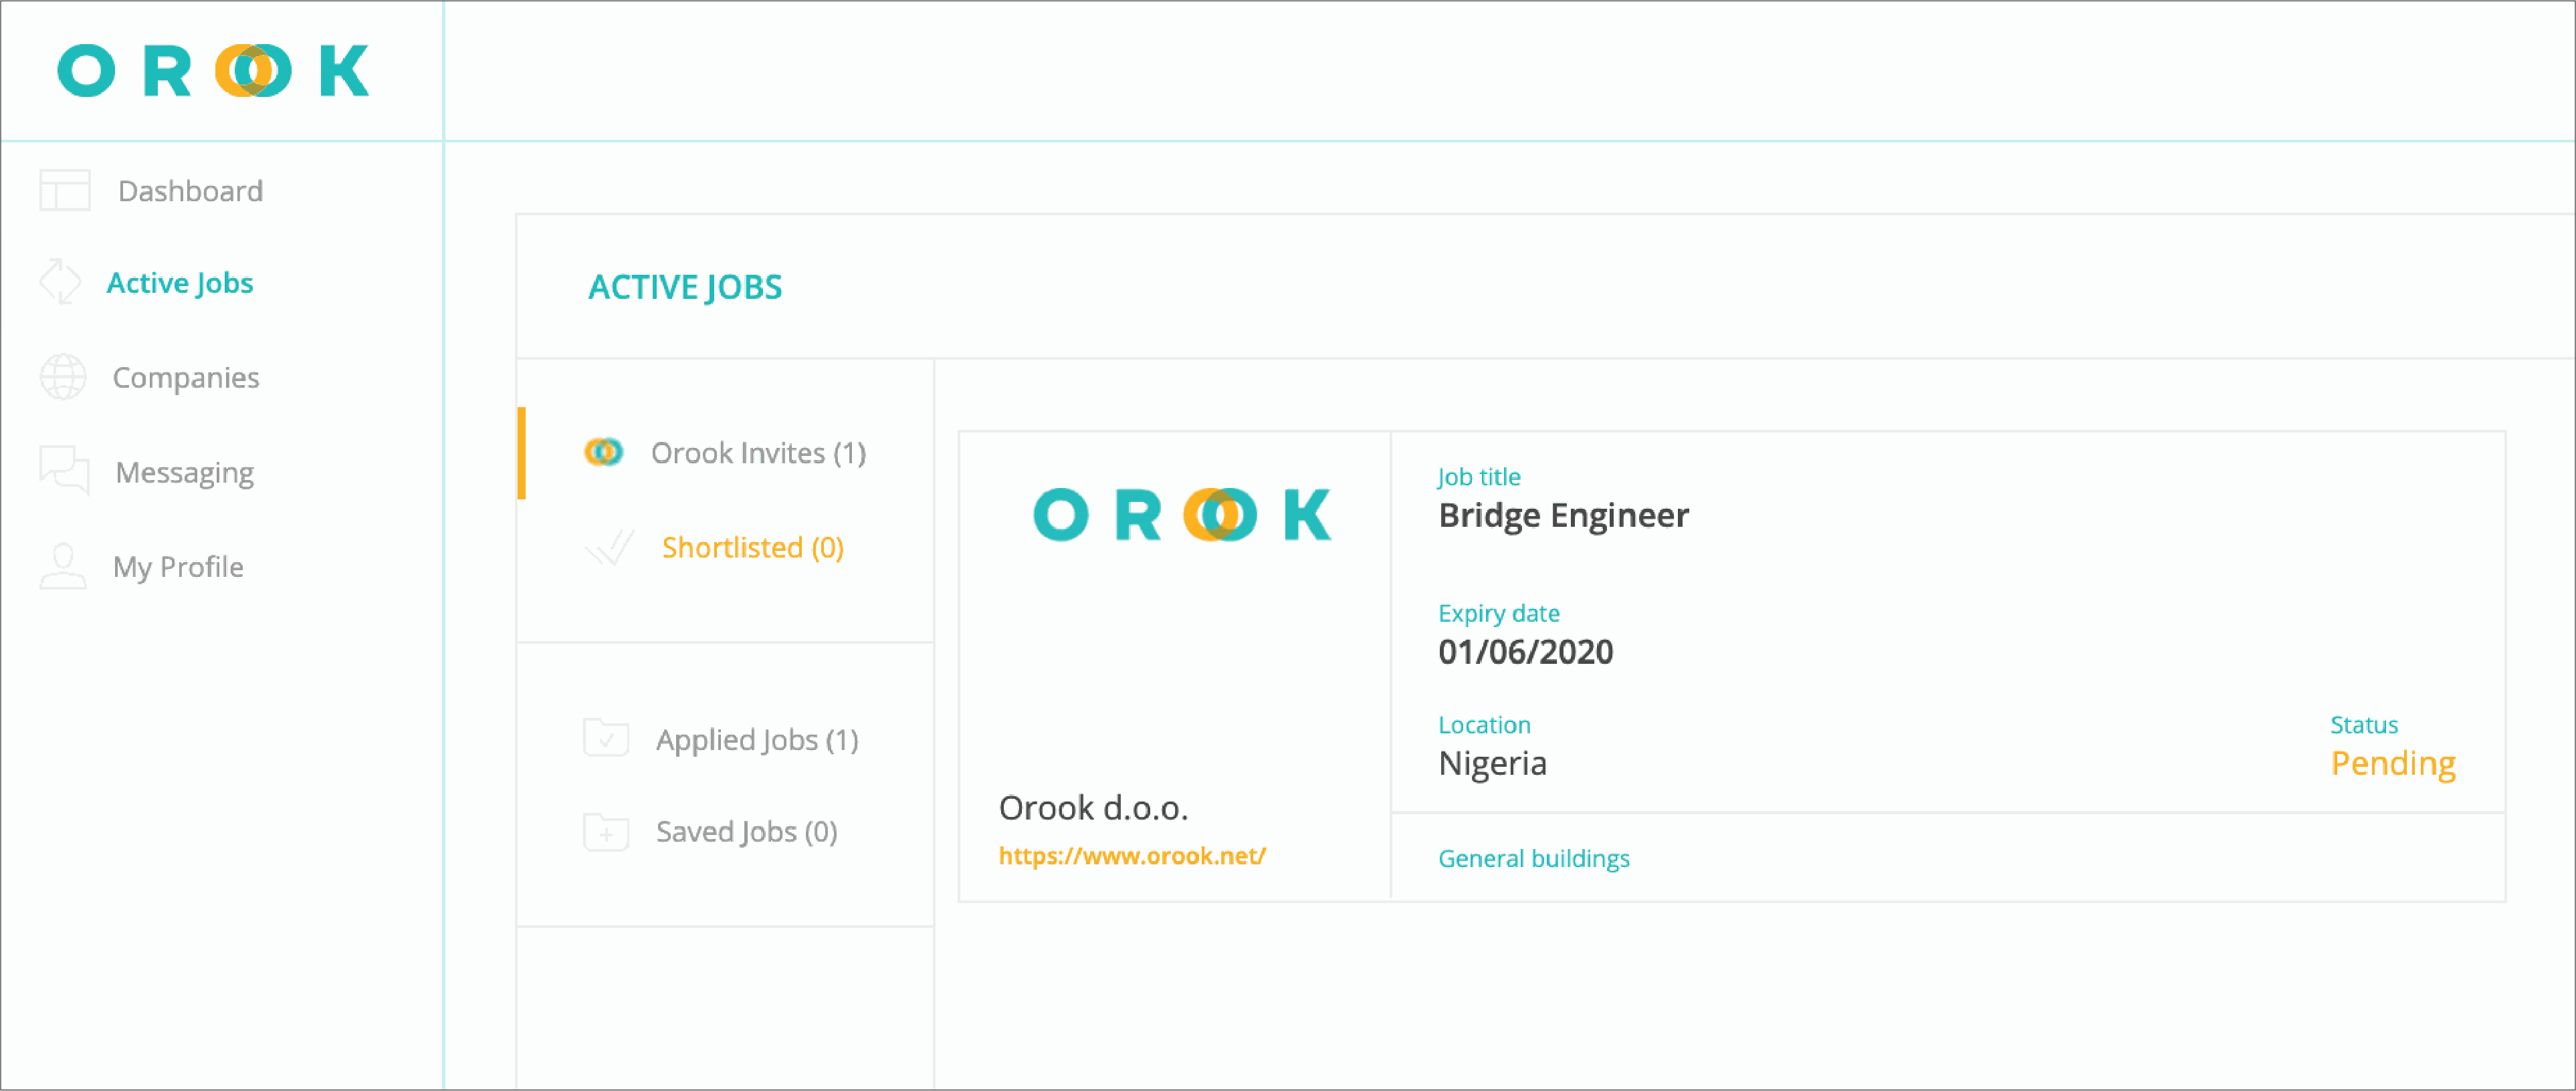This screenshot has width=2576, height=1091.
Task: Click the Job title field label
Action: (x=1478, y=477)
